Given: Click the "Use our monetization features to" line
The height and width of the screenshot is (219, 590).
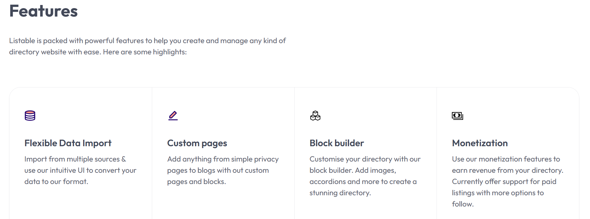Looking at the screenshot, I should 506,159.
